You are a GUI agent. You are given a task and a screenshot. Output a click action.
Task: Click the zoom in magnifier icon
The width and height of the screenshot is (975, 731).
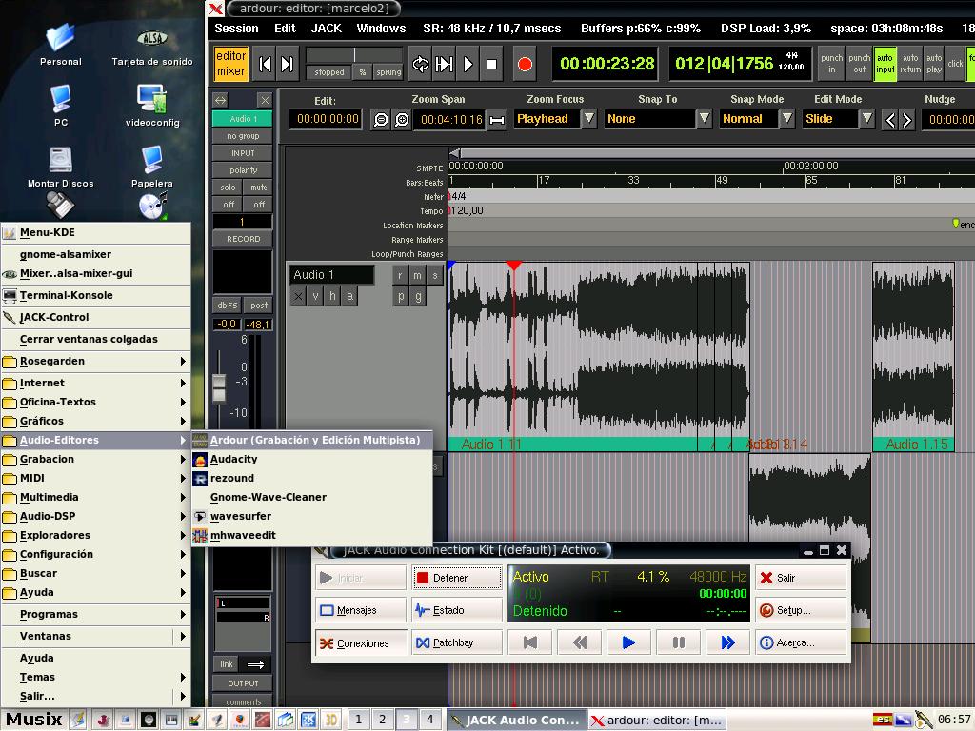(402, 119)
